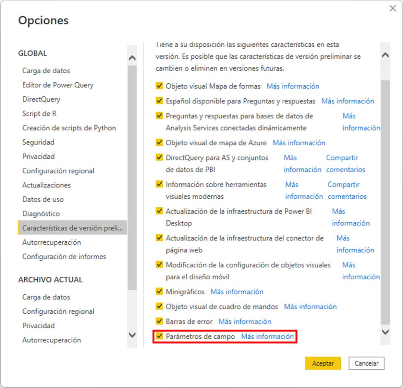Open Más información for diseño móvil
This screenshot has width=403, height=388.
(361, 271)
